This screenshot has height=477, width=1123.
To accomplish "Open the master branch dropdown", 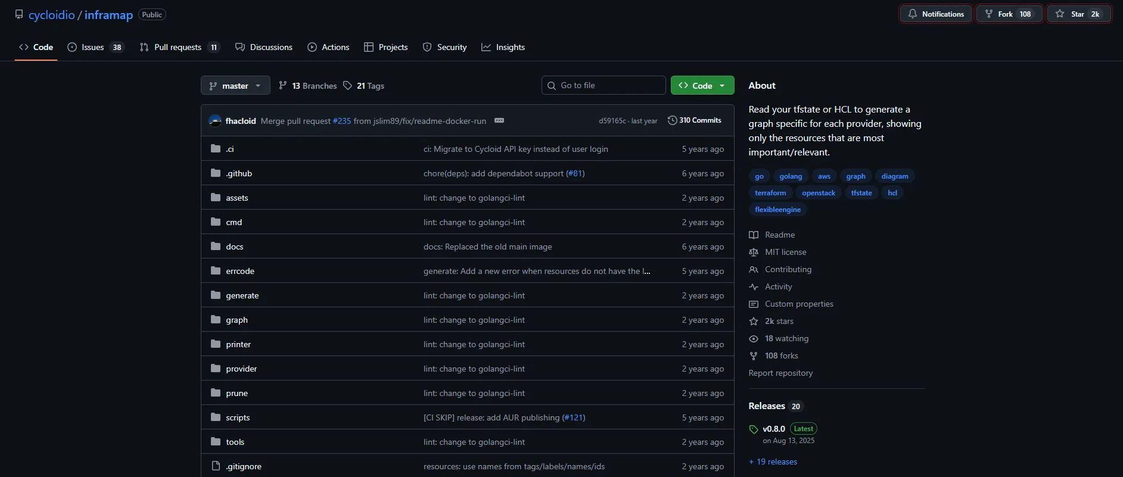I will click(x=235, y=86).
